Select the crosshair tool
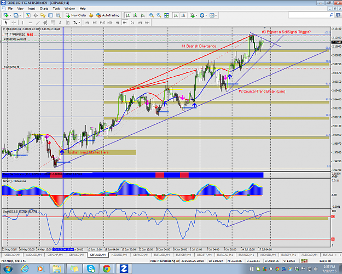342x274 pixels. coord(14,22)
